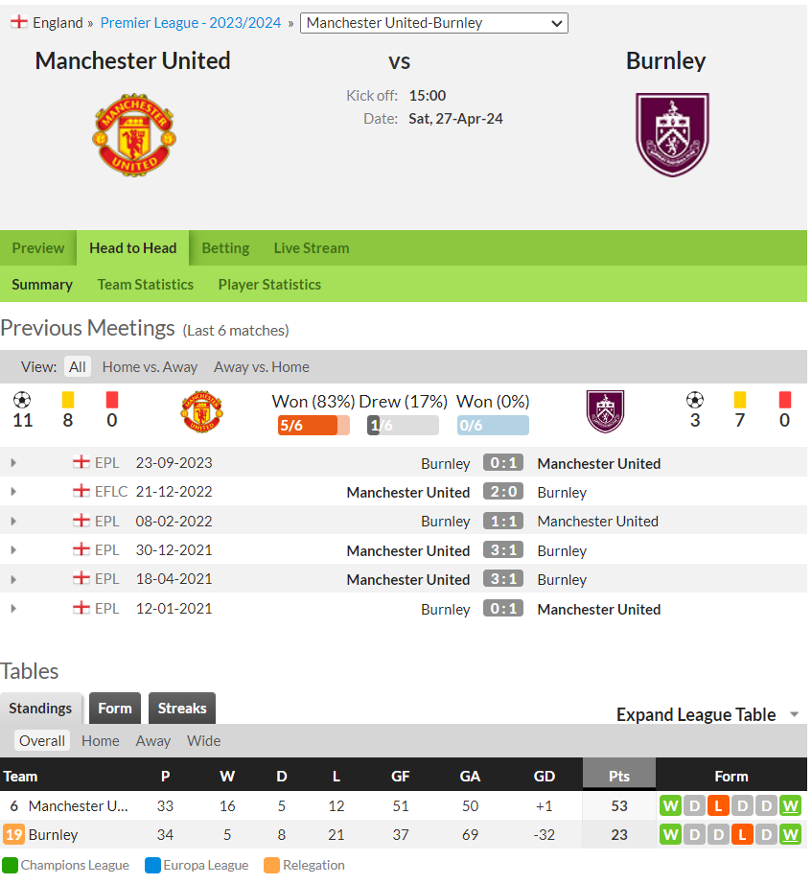Click the small Manchester United crest in summary
812x884 pixels.
point(201,411)
